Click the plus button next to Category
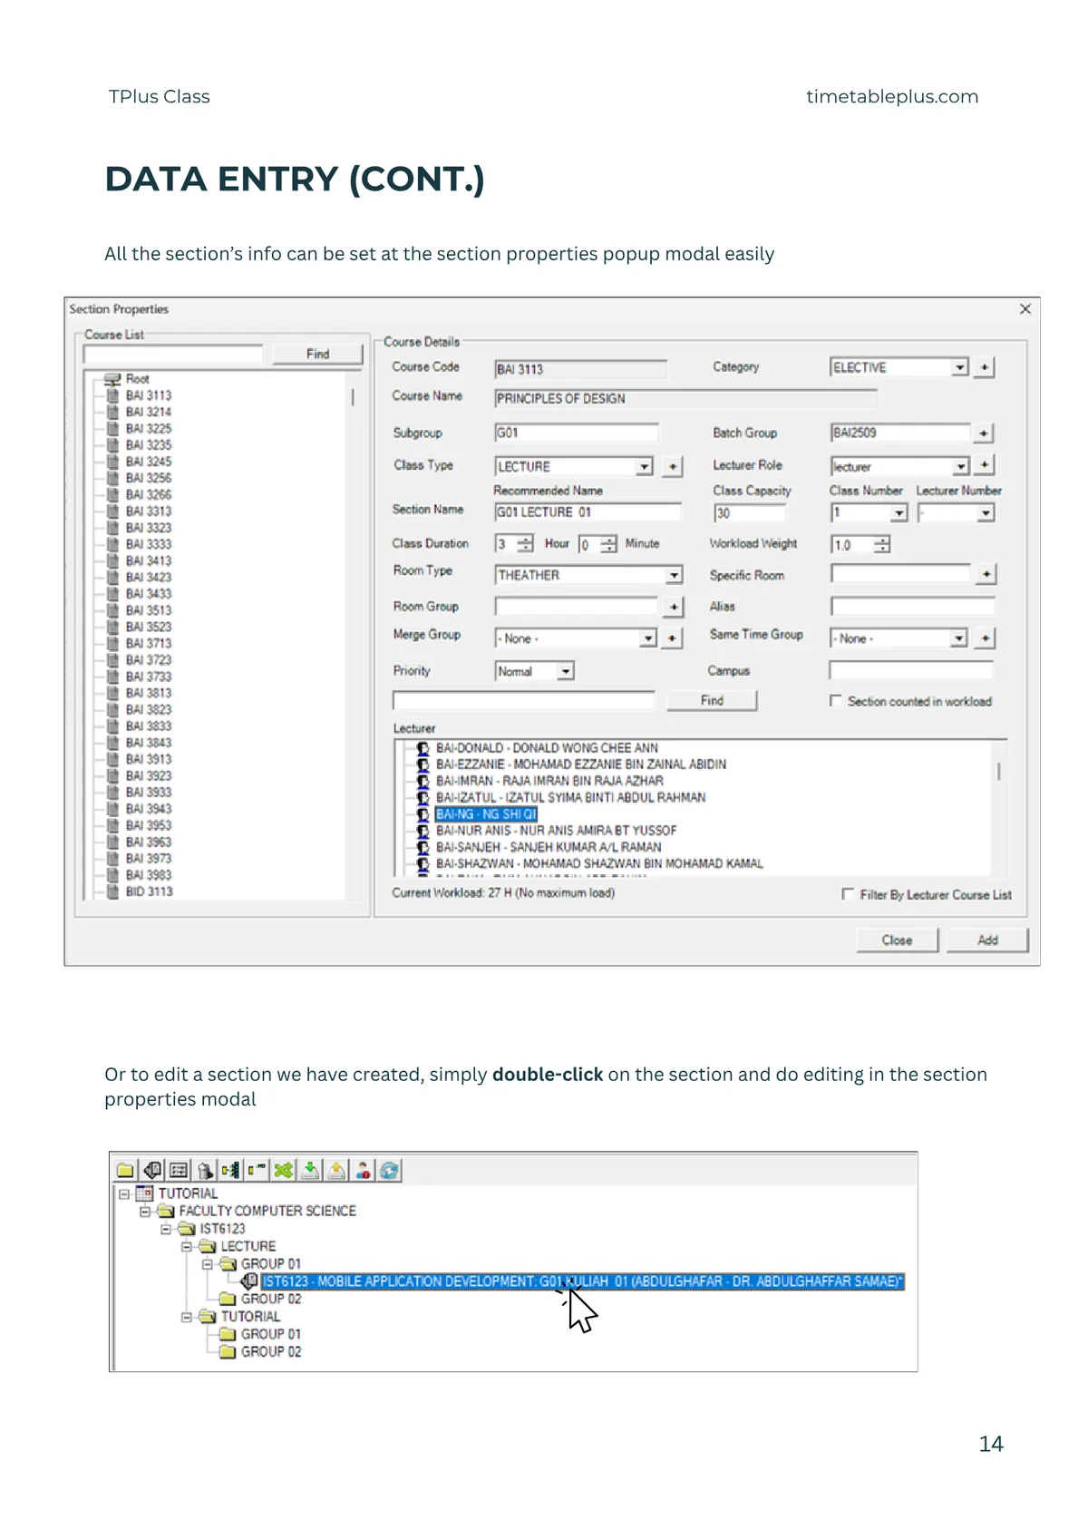 (985, 367)
